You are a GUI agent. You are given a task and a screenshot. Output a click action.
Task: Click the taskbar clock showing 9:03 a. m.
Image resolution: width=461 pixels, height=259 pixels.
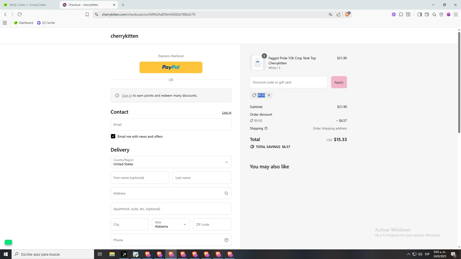(440, 254)
